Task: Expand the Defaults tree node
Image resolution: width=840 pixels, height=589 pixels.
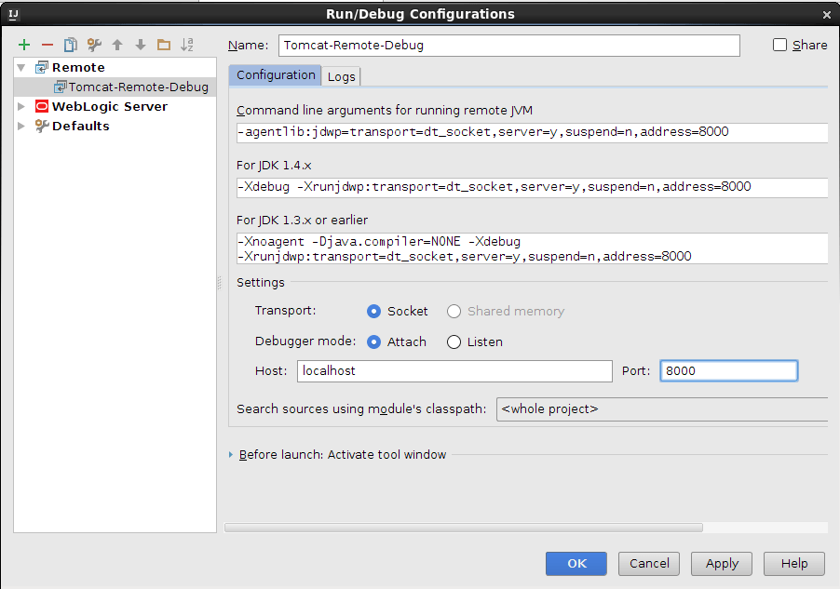Action: [x=22, y=127]
